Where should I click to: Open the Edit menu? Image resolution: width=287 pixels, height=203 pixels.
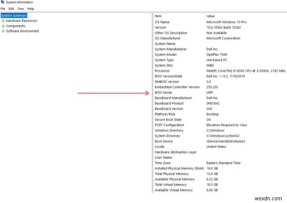coord(11,8)
